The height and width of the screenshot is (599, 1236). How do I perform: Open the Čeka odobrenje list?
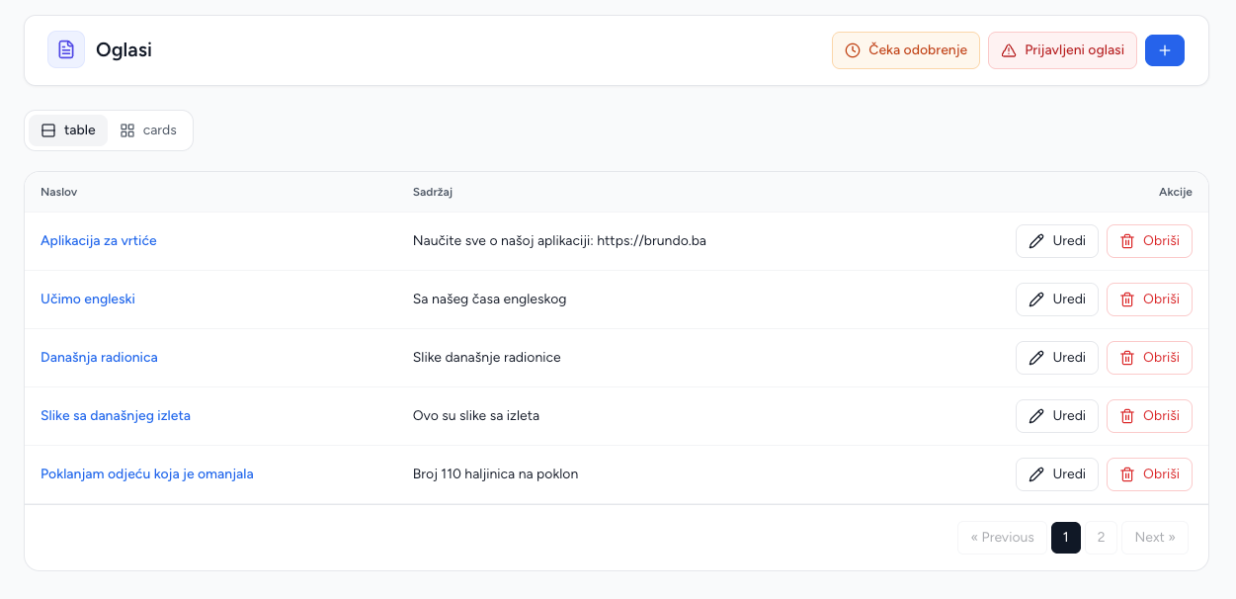tap(906, 50)
